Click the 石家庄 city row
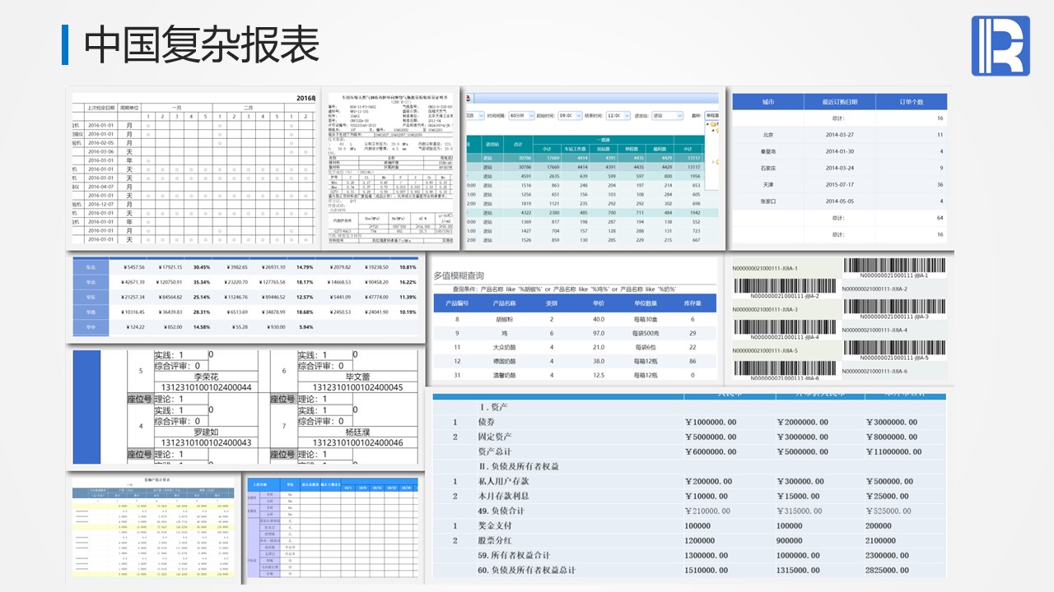1054x592 pixels. coord(839,168)
